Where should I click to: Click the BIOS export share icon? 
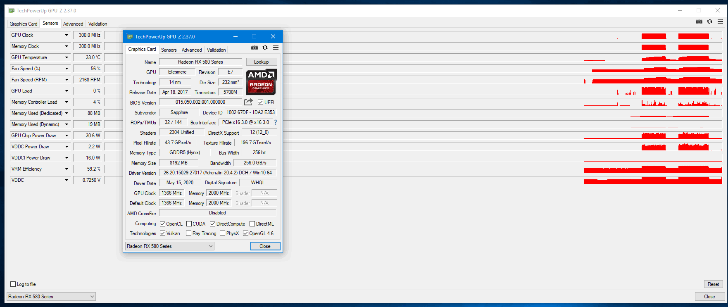coord(248,102)
